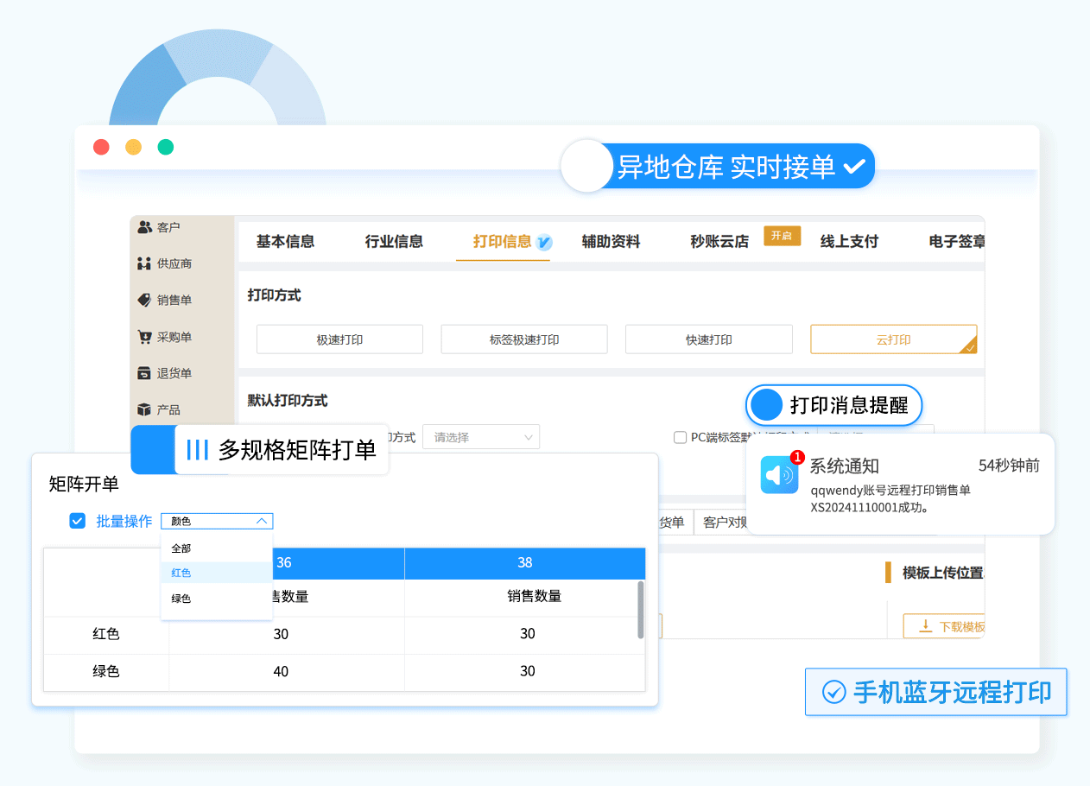Switch to the 基本信息 tab
The width and height of the screenshot is (1090, 786).
(285, 242)
